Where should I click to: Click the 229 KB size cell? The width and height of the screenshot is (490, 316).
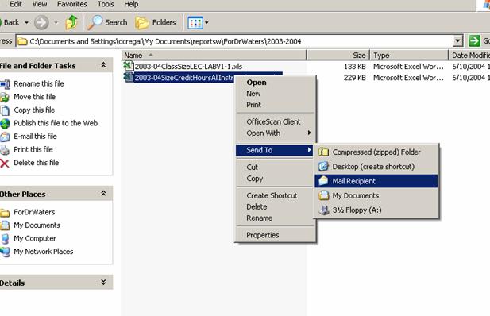[355, 78]
